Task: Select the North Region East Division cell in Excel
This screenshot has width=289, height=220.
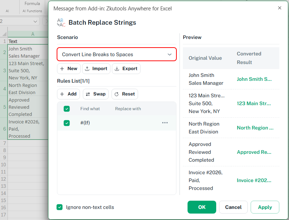Action: pos(28,89)
